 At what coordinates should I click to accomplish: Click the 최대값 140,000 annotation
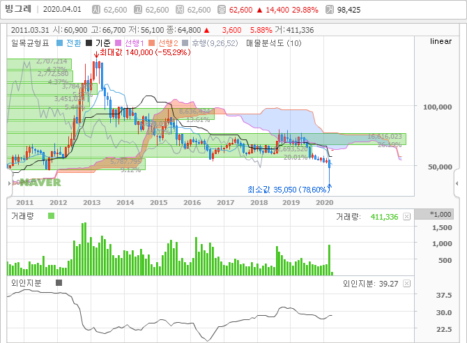coord(145,52)
